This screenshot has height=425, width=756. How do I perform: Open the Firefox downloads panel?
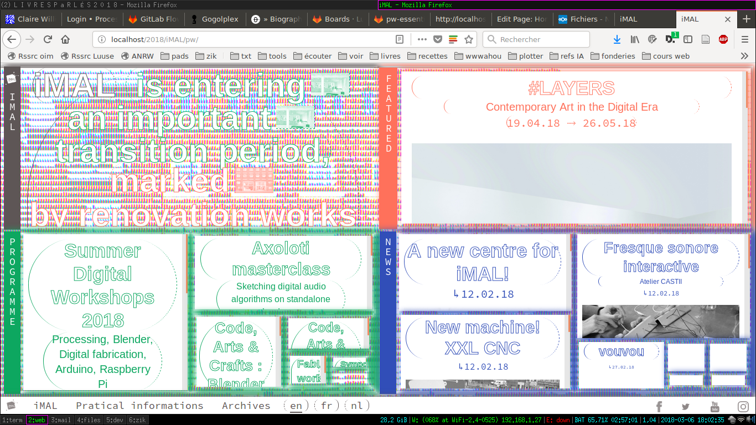tap(617, 39)
